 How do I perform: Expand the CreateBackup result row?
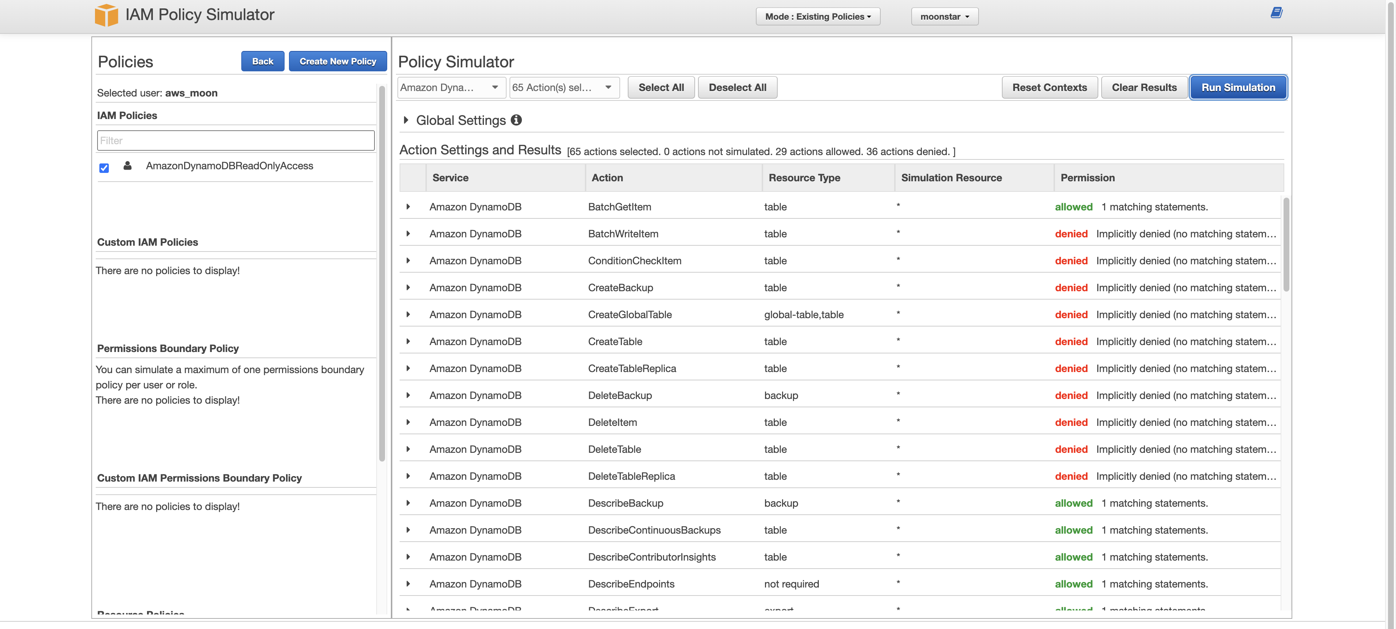pyautogui.click(x=408, y=288)
